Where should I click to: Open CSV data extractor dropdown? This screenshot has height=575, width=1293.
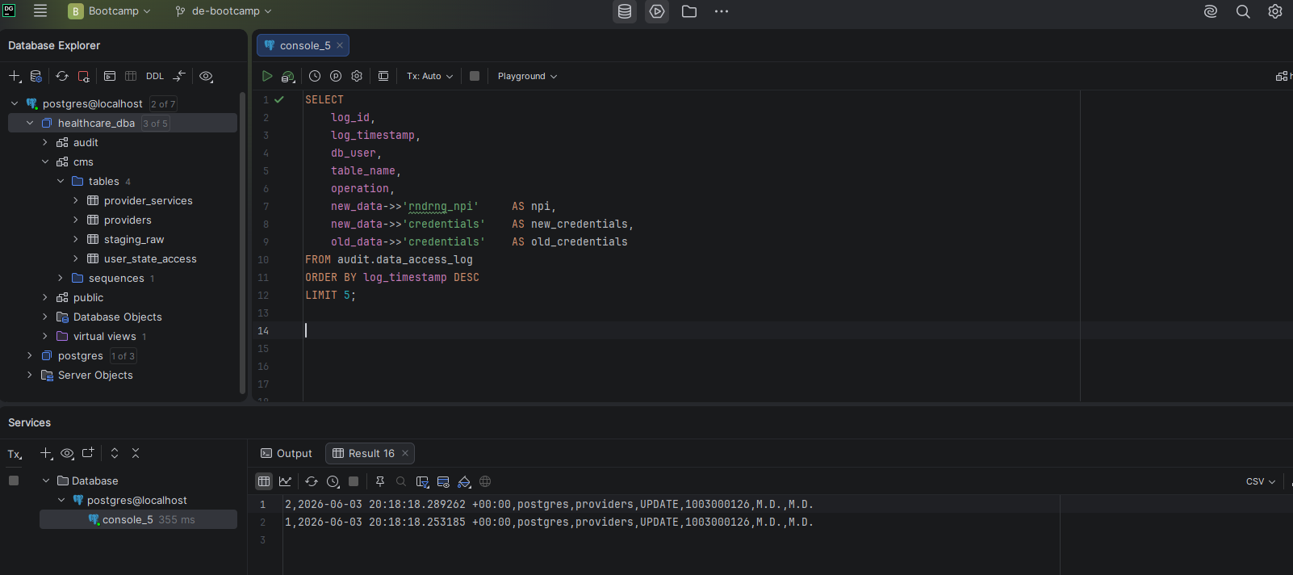point(1261,481)
